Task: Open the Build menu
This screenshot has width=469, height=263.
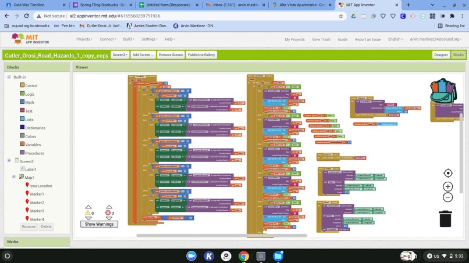Action: pyautogui.click(x=129, y=39)
